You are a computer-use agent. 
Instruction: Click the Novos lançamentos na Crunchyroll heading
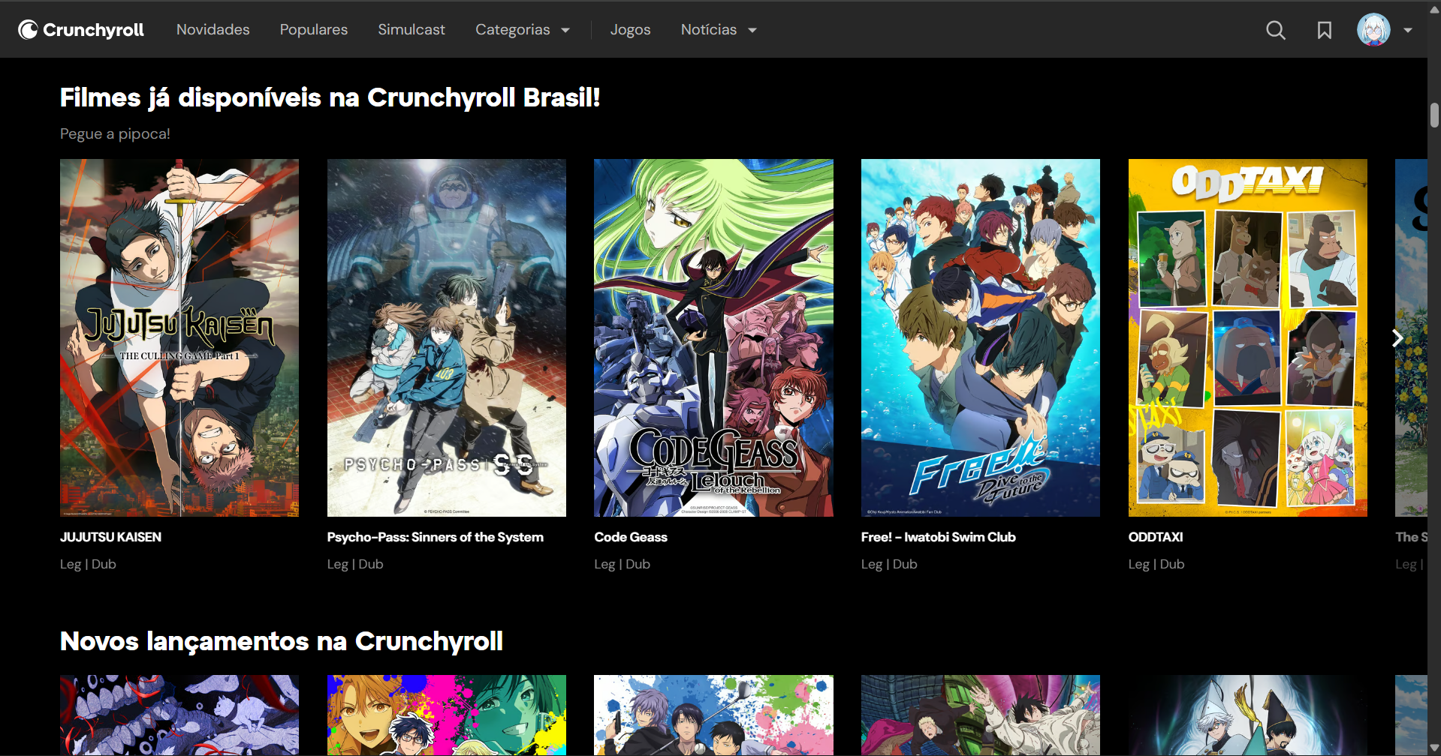point(282,641)
